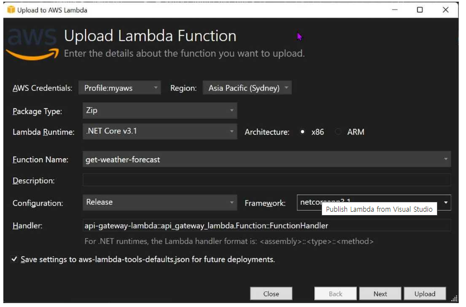Image resolution: width=466 pixels, height=307 pixels.
Task: Click the 'Enter the details about the function' subtitle
Action: 186,54
